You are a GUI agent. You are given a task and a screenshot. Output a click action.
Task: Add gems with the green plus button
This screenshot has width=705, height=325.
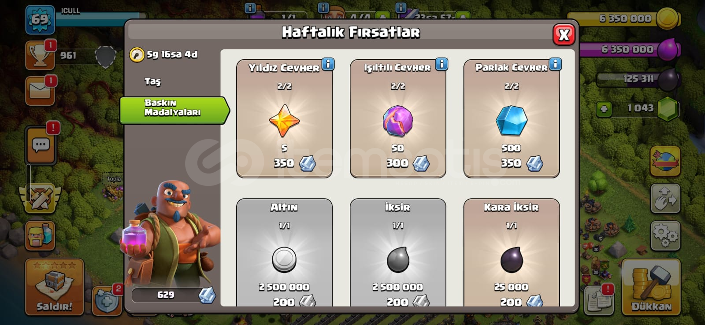pos(604,109)
